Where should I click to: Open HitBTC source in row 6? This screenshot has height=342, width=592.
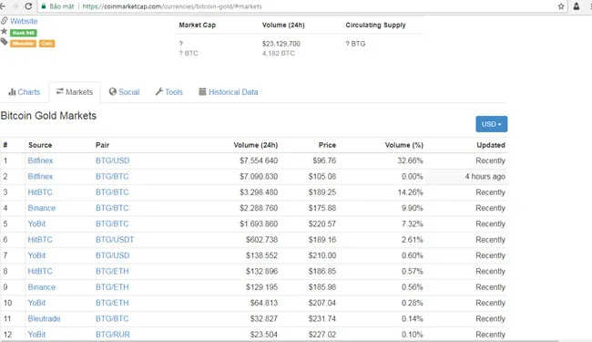click(x=40, y=240)
